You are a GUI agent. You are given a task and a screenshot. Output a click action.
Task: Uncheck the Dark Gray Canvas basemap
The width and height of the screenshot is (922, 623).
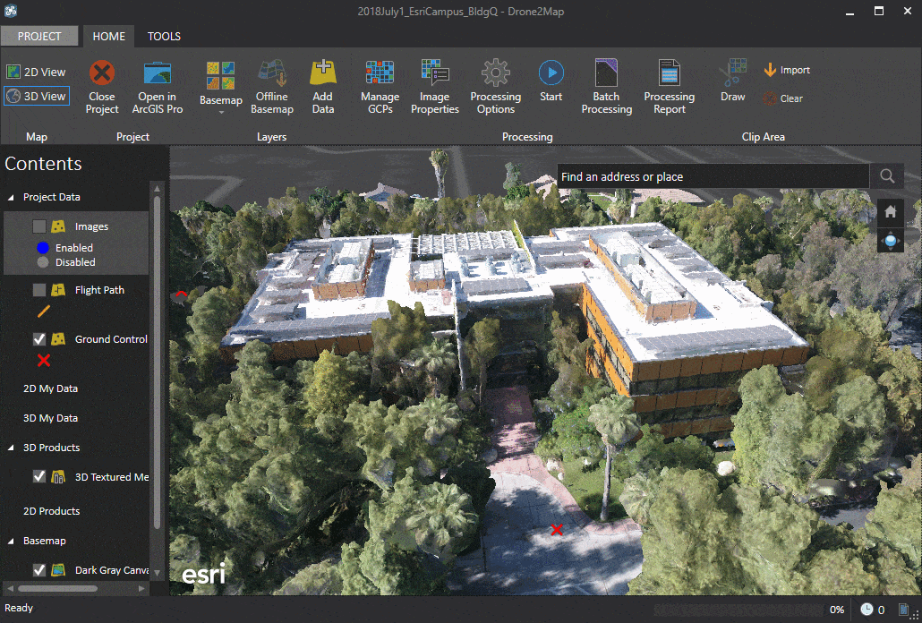[38, 569]
